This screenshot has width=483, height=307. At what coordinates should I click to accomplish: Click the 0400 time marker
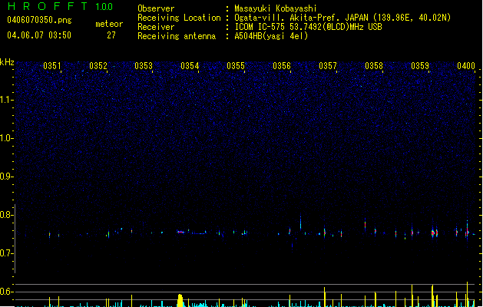point(466,66)
